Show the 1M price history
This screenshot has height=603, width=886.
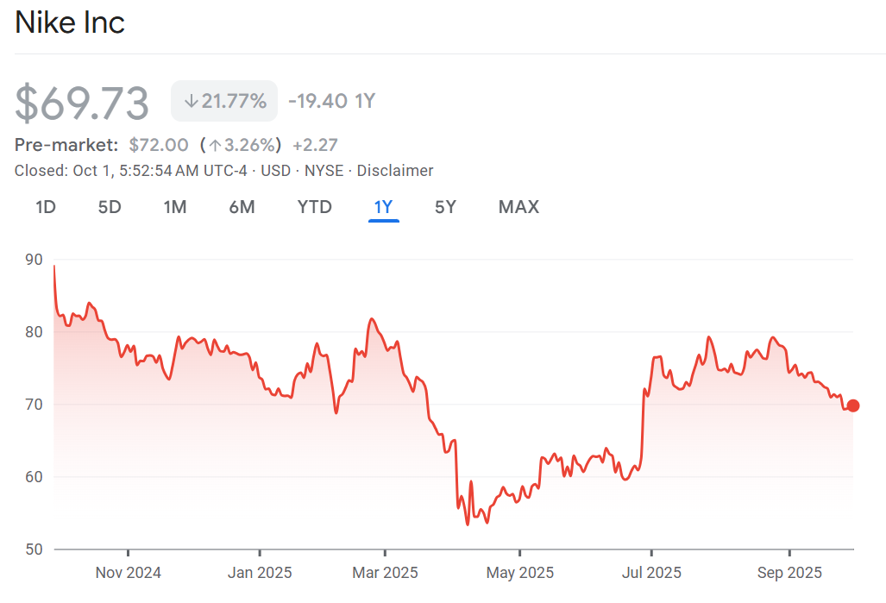(175, 207)
